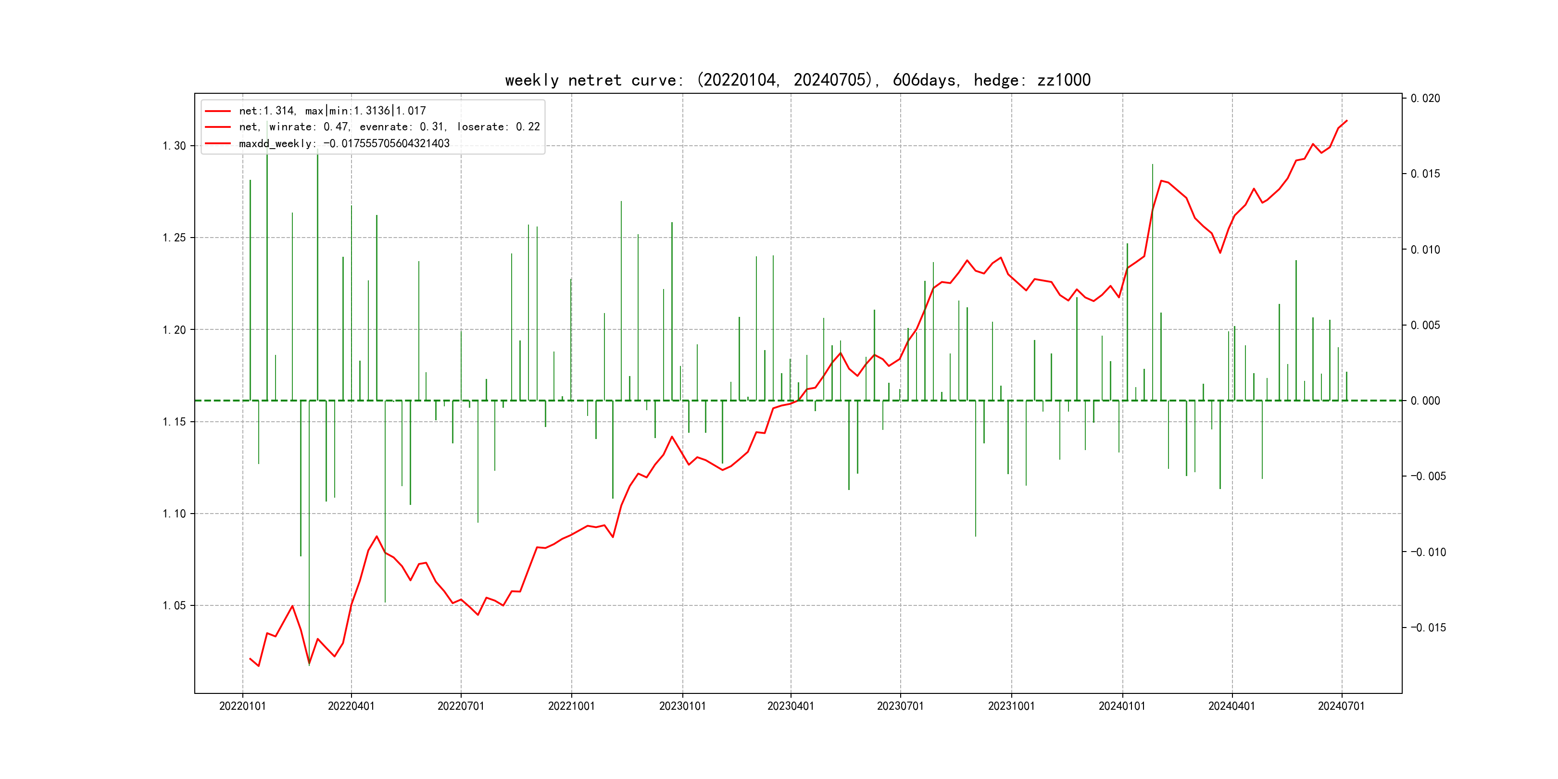
Task: Click red line swatch beside net:1.314
Action: pyautogui.click(x=218, y=111)
